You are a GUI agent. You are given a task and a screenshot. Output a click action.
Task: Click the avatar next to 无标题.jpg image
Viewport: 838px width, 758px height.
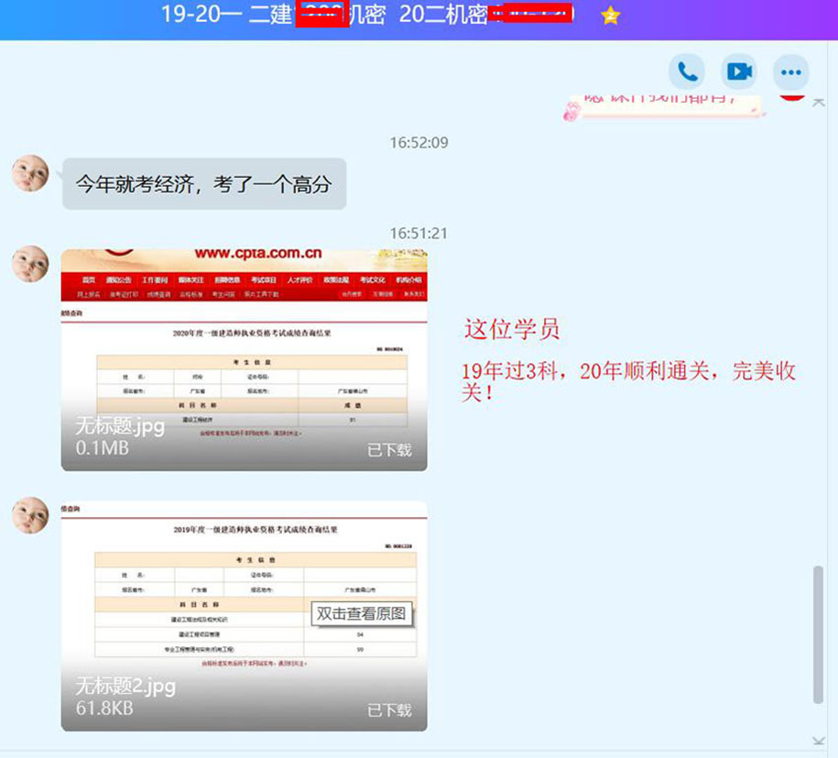click(x=30, y=264)
